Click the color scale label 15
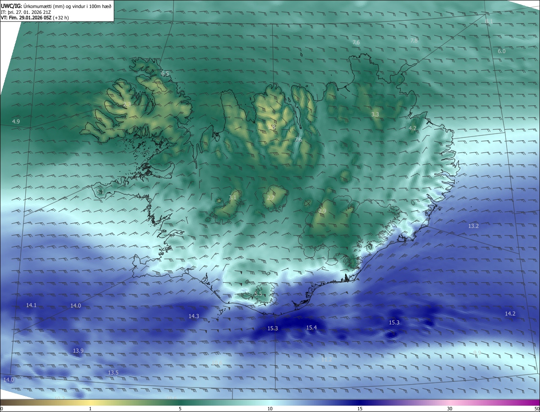The height and width of the screenshot is (412, 540). point(360,409)
